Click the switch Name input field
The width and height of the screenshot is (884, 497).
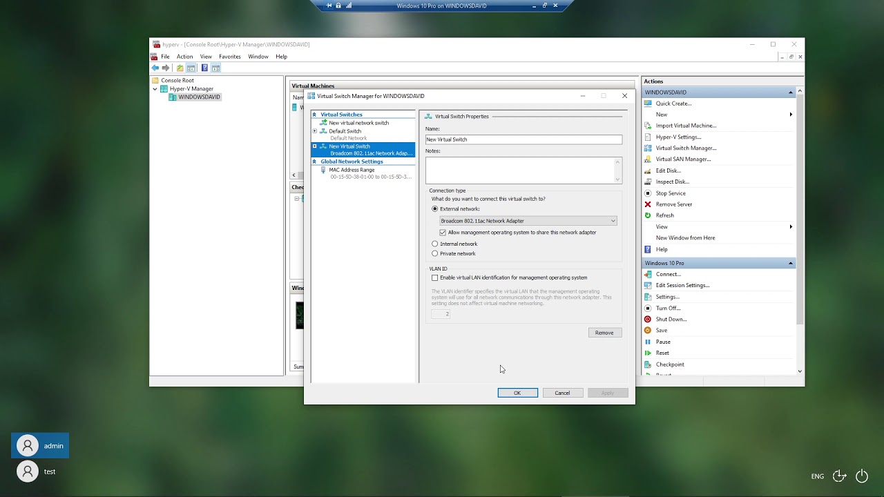click(523, 139)
